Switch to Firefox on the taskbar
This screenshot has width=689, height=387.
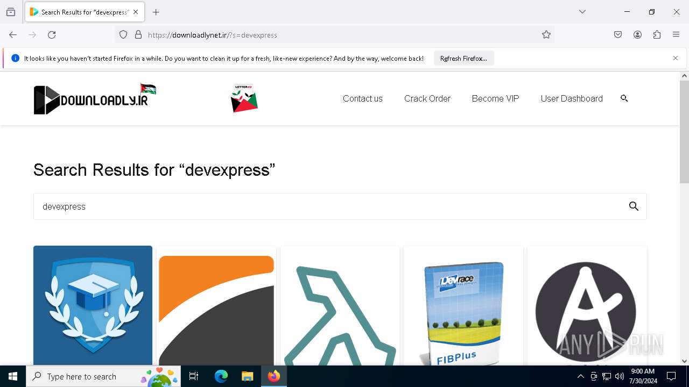coord(274,376)
